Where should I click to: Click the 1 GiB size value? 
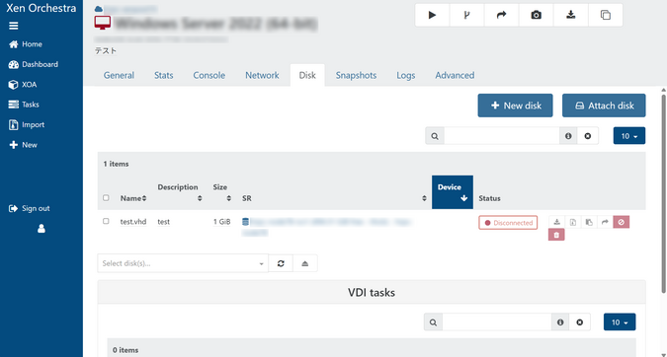click(221, 222)
